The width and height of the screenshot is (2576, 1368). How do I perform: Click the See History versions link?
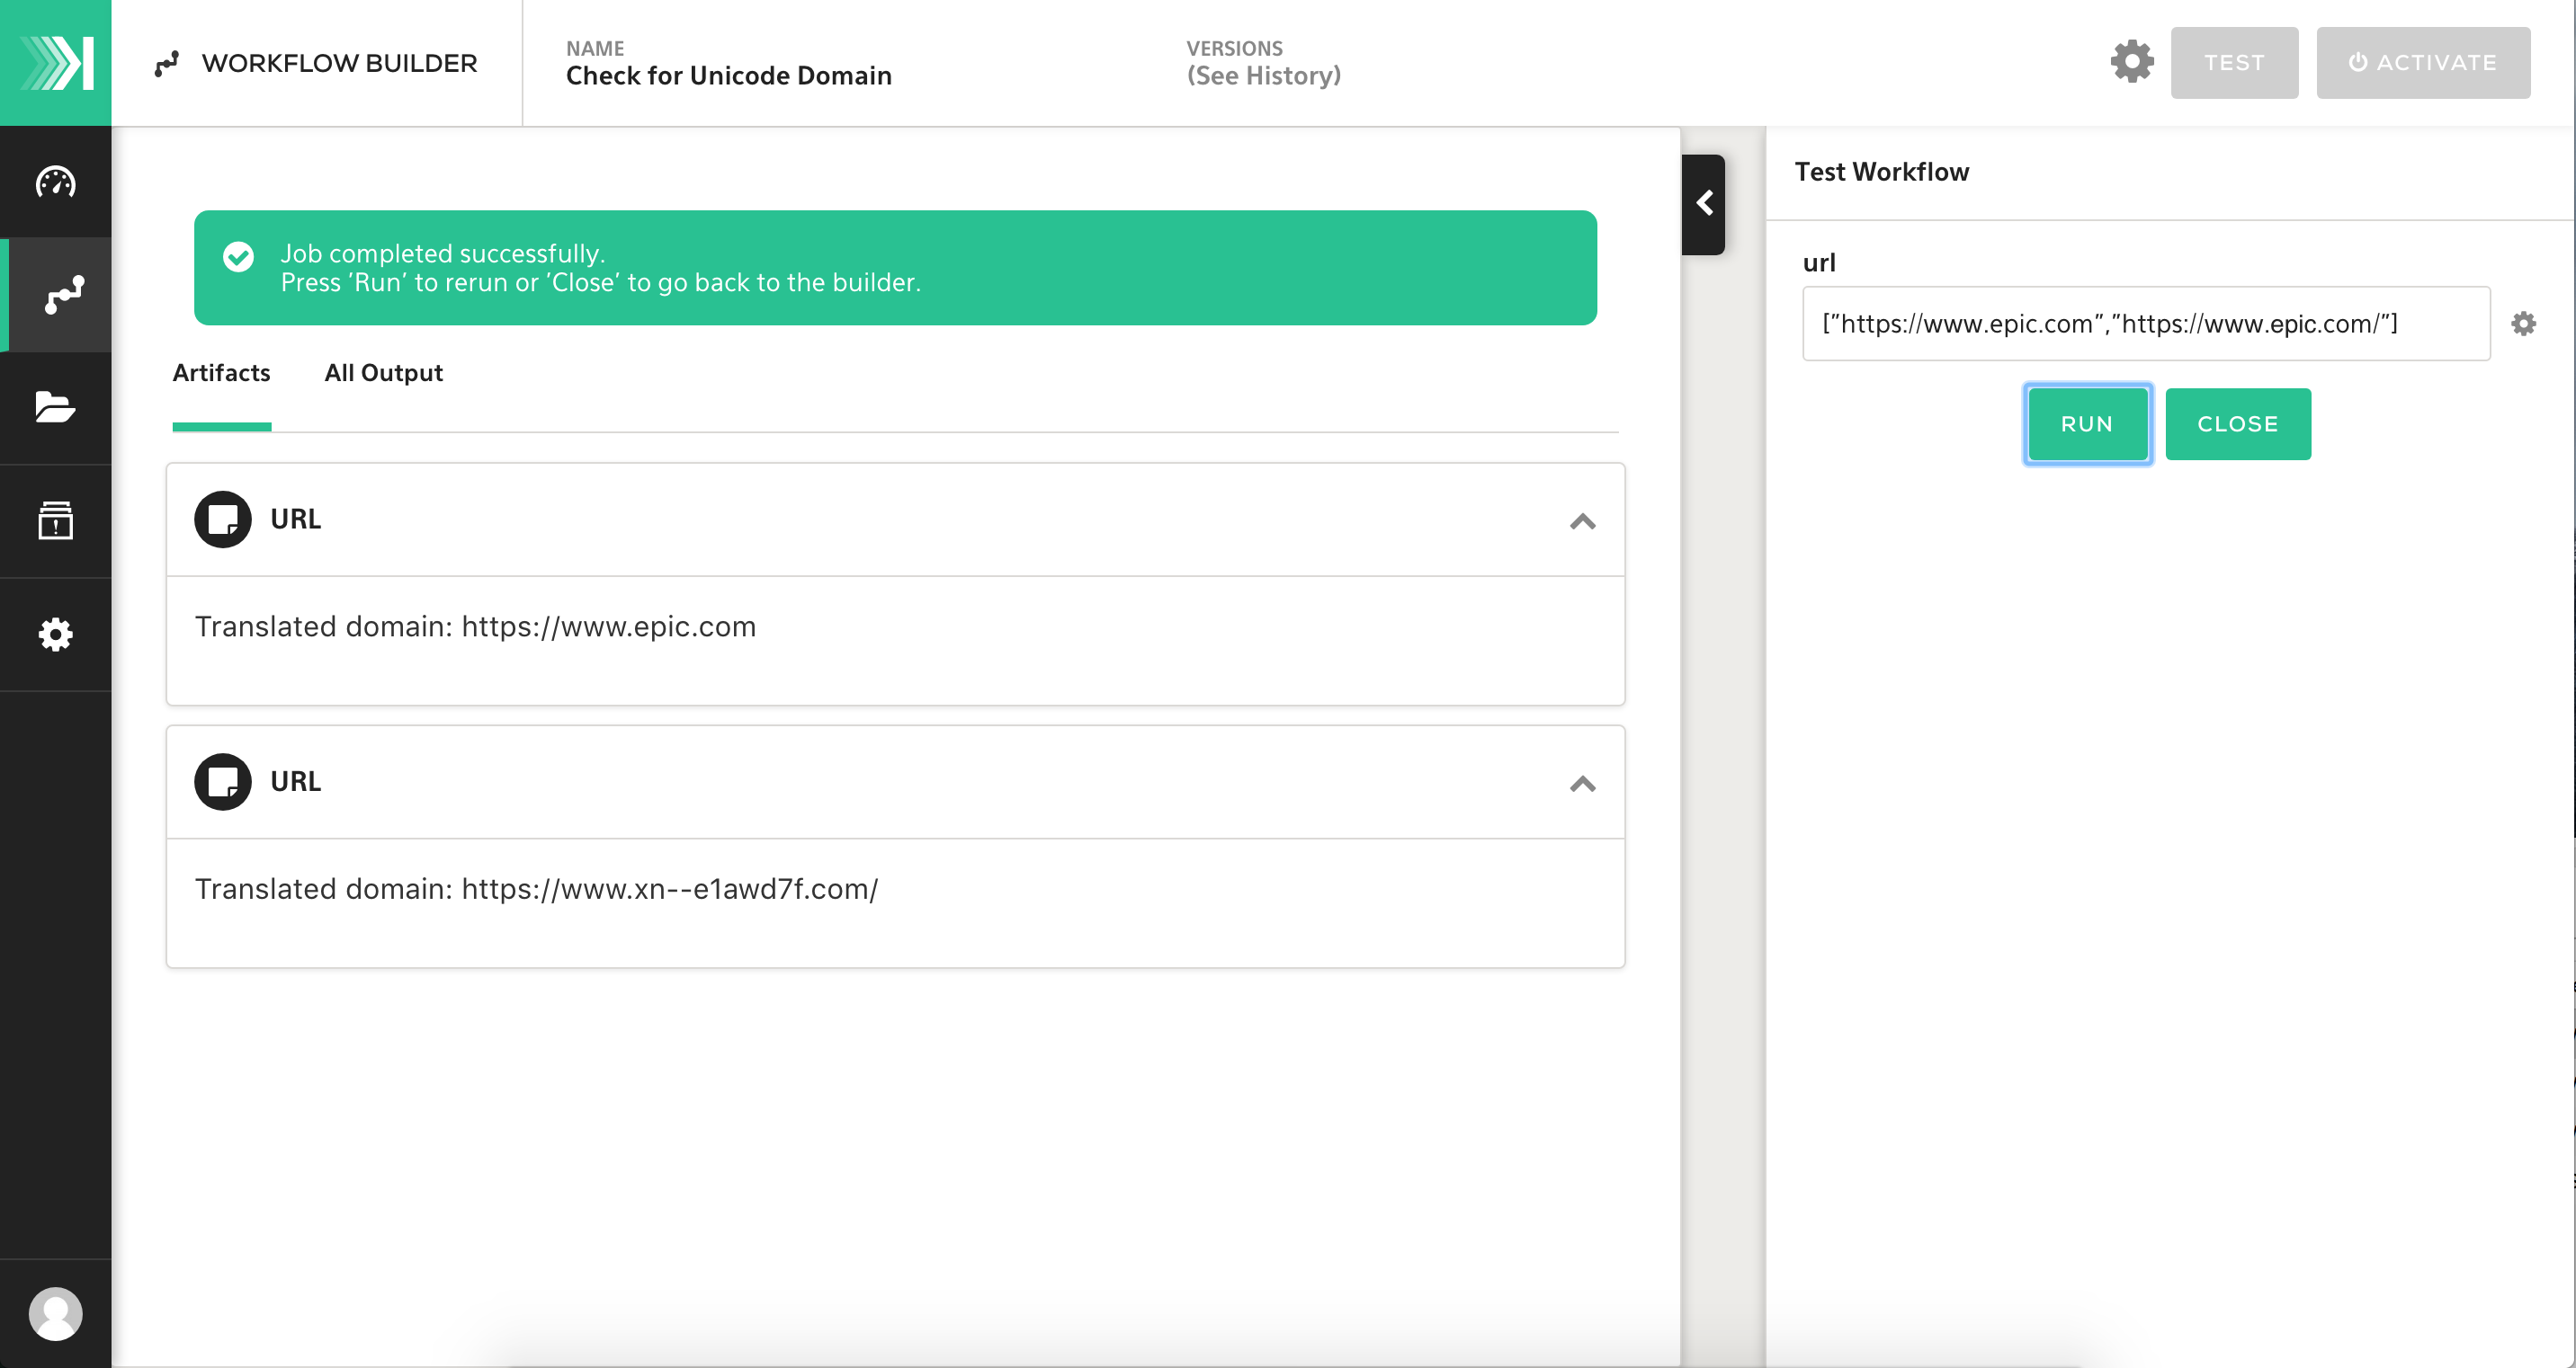[1263, 76]
